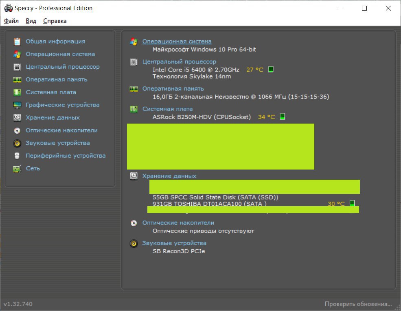The image size is (401, 311).
Task: Click summary Хранение данных disk icon
Action: [134, 176]
